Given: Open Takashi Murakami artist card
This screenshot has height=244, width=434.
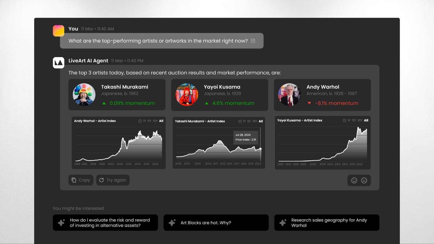Looking at the screenshot, I should (x=117, y=95).
